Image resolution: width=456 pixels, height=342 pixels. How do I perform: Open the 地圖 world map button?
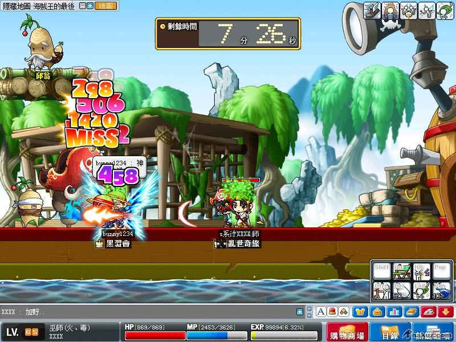pyautogui.click(x=105, y=6)
